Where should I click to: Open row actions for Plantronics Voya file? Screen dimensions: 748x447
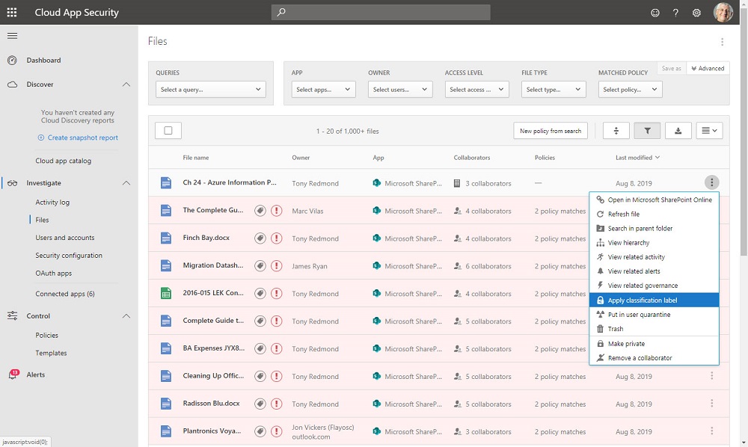(x=712, y=431)
